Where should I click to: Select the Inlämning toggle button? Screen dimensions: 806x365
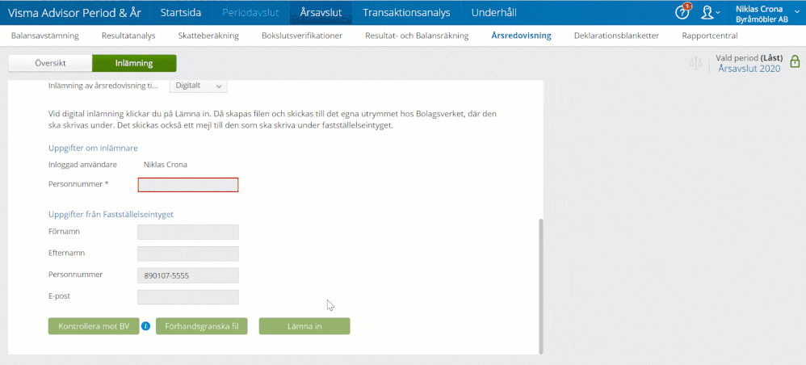click(x=134, y=63)
